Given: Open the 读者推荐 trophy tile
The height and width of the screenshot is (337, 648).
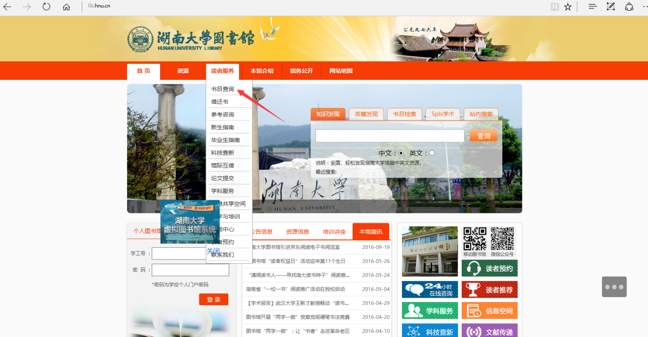Looking at the screenshot, I should [x=489, y=290].
